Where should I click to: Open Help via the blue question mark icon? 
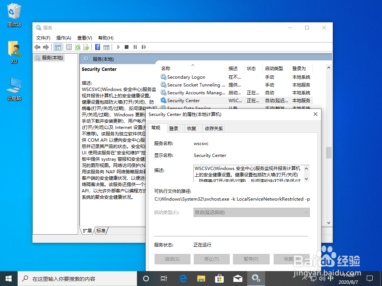[97, 47]
